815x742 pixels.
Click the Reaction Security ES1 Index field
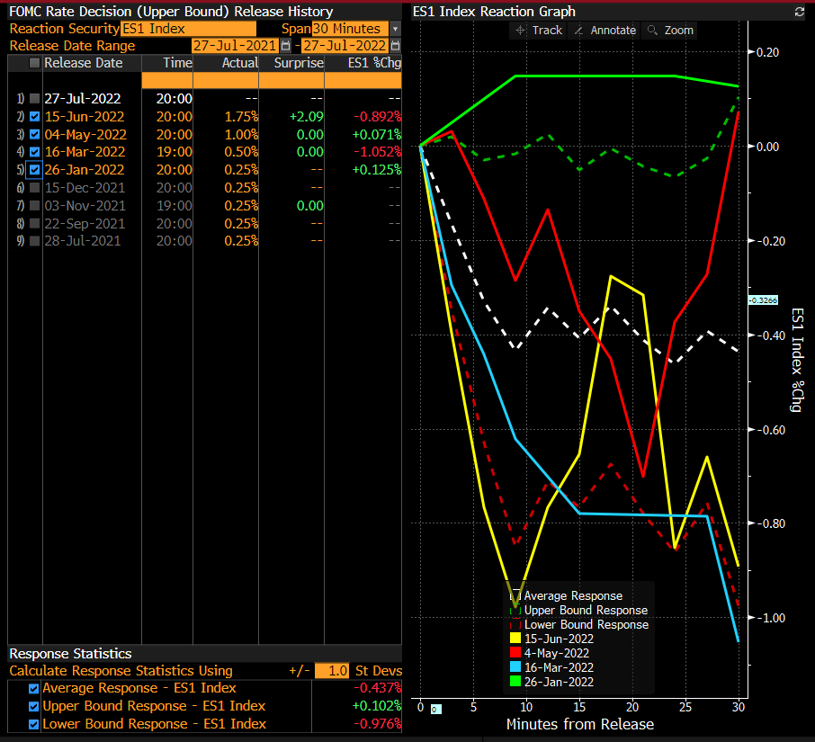coord(187,30)
